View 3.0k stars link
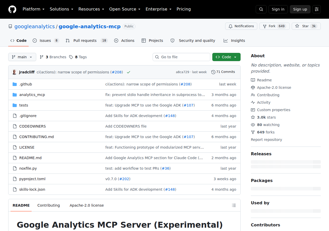The image size is (329, 231). [263, 117]
